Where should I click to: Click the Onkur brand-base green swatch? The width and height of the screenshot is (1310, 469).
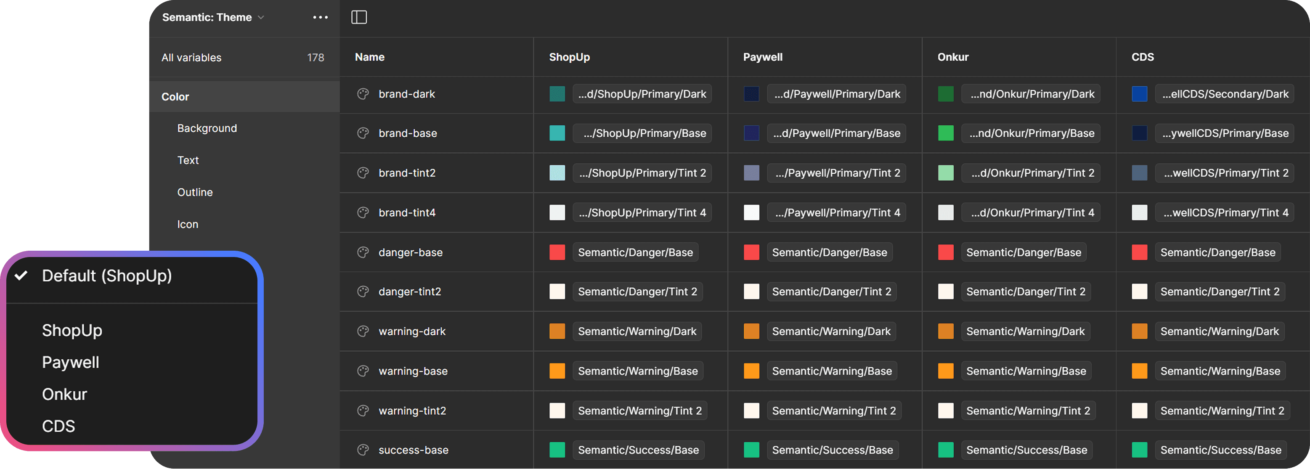[945, 133]
